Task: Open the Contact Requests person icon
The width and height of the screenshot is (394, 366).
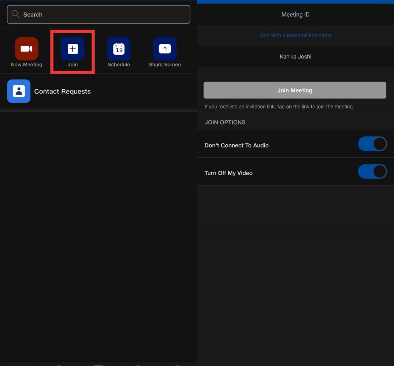Action: [18, 91]
